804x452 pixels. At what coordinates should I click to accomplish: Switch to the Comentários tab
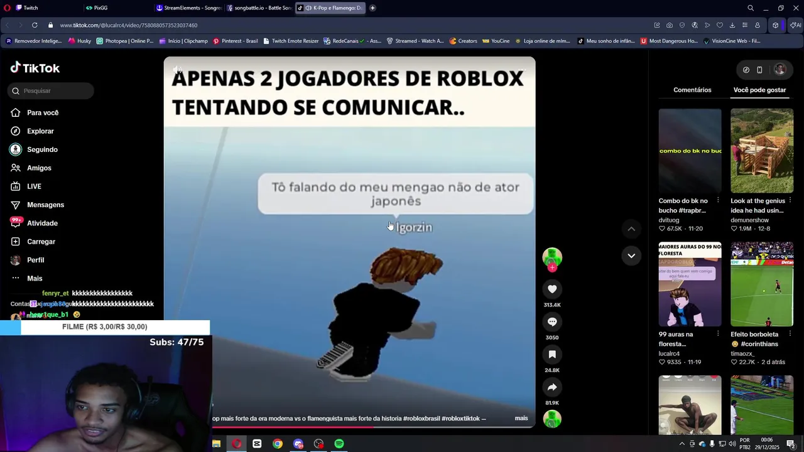(692, 90)
